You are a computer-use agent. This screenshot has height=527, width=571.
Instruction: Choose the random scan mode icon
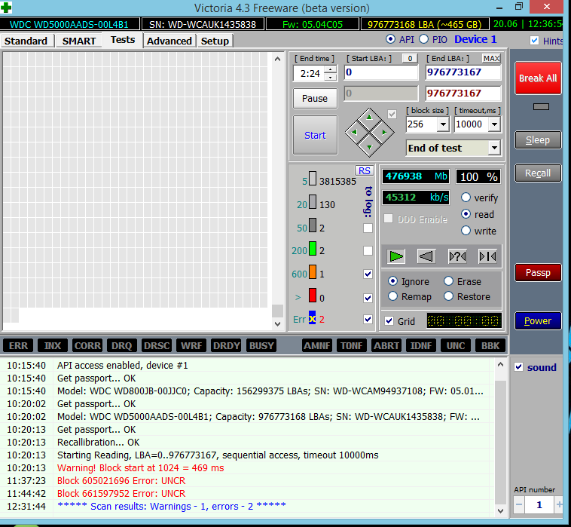click(457, 256)
